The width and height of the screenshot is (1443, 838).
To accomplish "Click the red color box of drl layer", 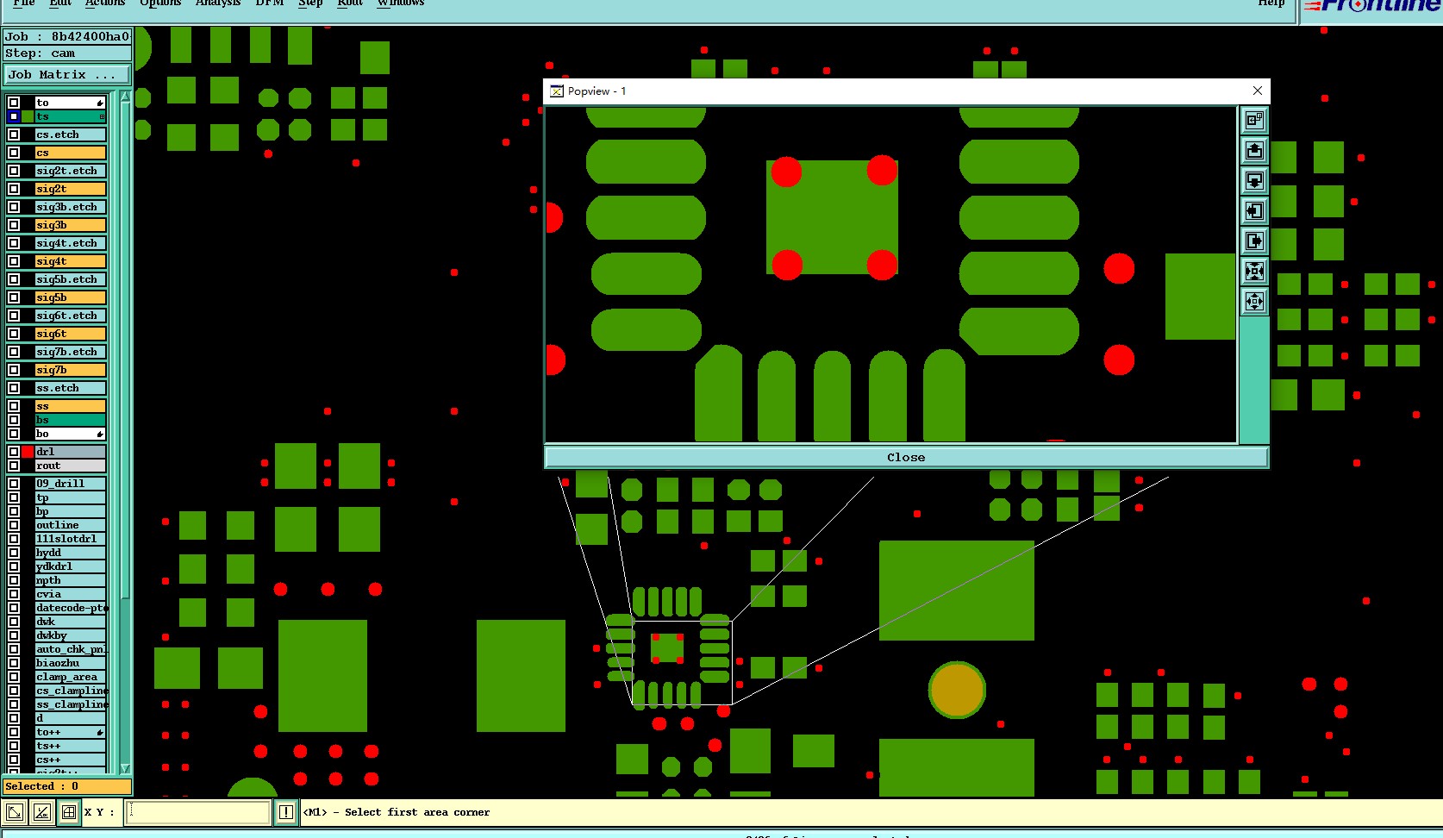I will click(28, 452).
